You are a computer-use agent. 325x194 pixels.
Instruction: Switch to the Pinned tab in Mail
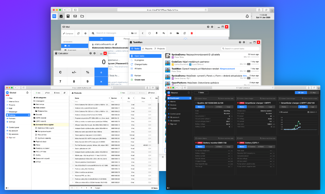(127, 38)
